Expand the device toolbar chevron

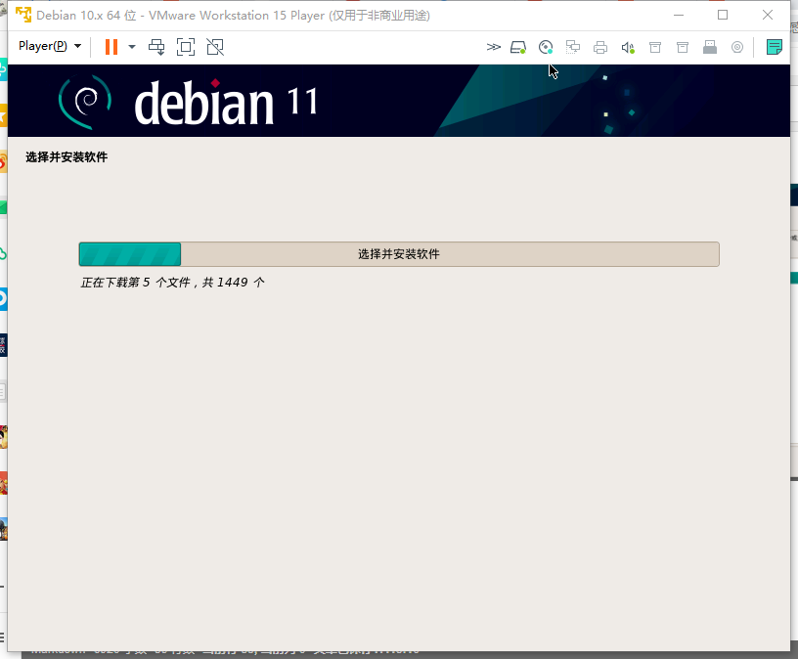pos(493,47)
